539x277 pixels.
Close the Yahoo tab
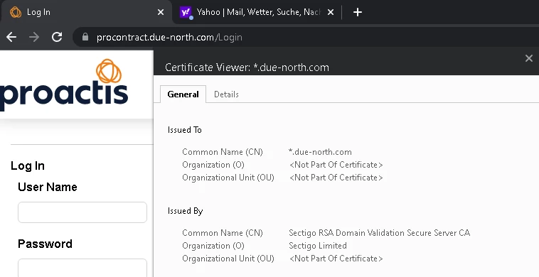pos(331,12)
